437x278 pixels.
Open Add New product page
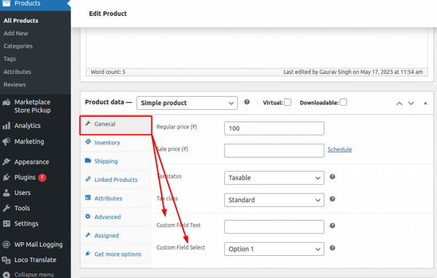click(x=16, y=34)
